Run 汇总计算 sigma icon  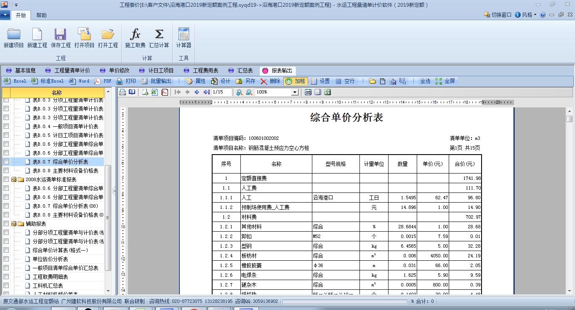tap(159, 34)
